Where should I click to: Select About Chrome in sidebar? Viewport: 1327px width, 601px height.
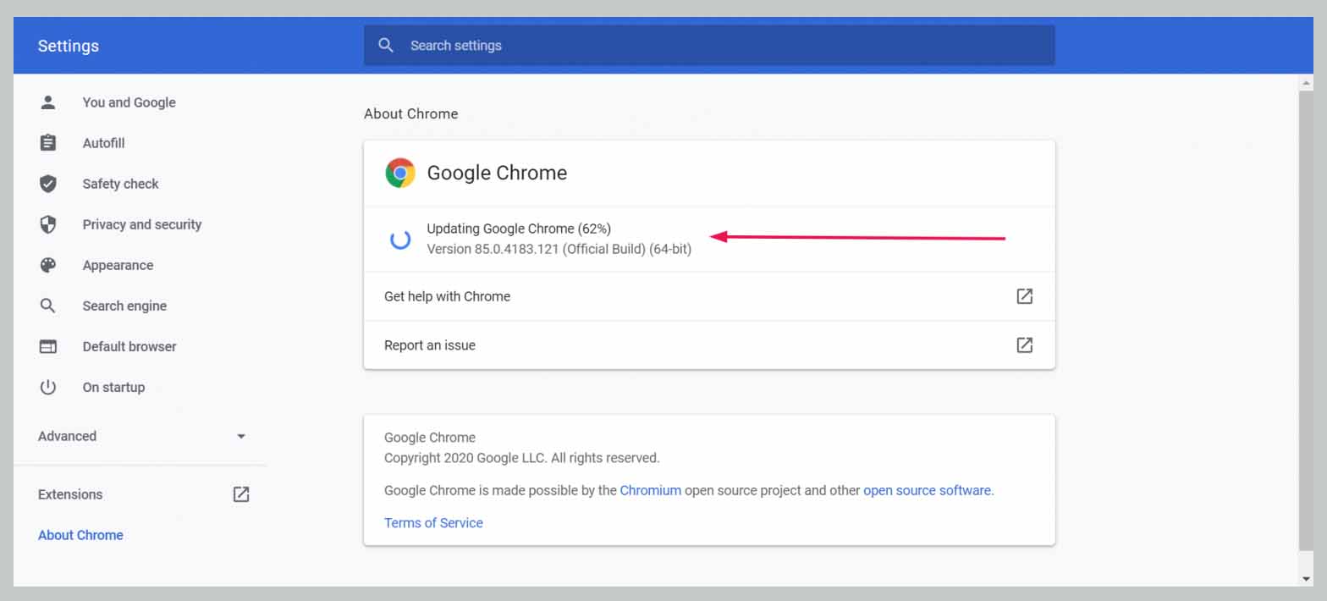point(80,535)
